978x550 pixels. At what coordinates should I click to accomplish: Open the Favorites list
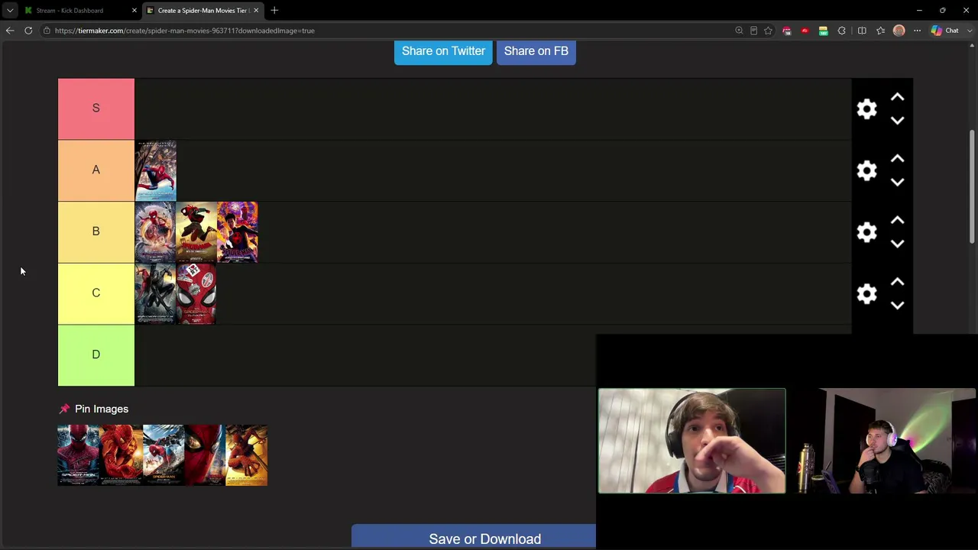[880, 31]
